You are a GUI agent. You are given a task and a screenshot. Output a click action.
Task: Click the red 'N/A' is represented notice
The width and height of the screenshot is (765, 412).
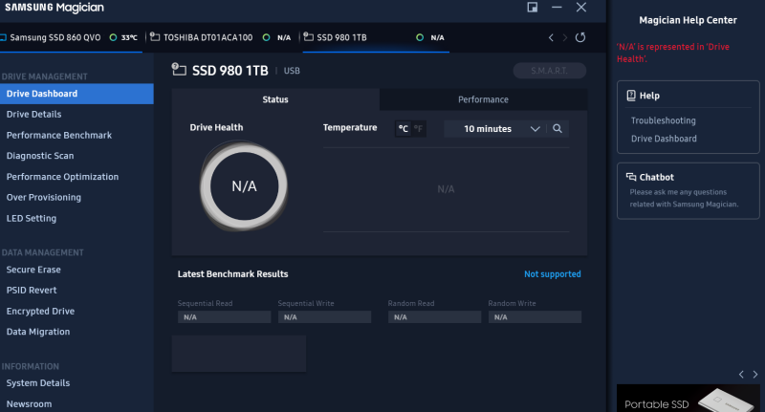[673, 53]
